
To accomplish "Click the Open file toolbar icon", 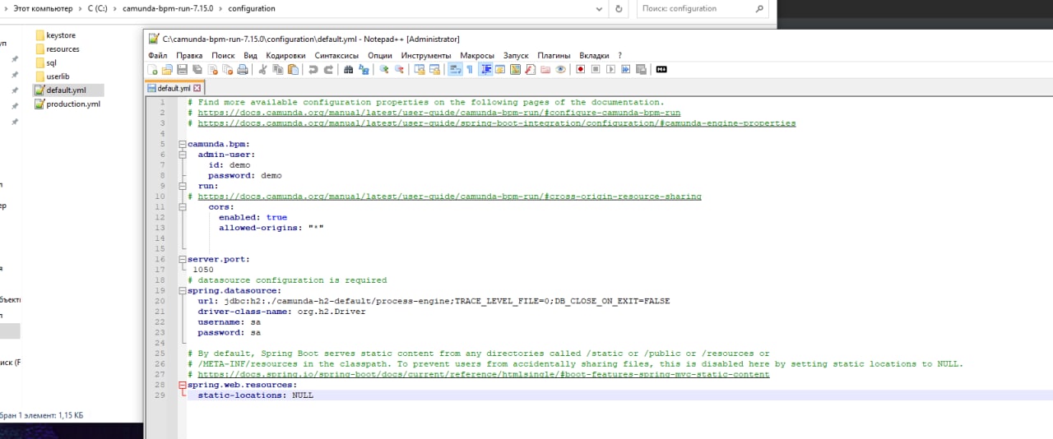I will pyautogui.click(x=167, y=70).
